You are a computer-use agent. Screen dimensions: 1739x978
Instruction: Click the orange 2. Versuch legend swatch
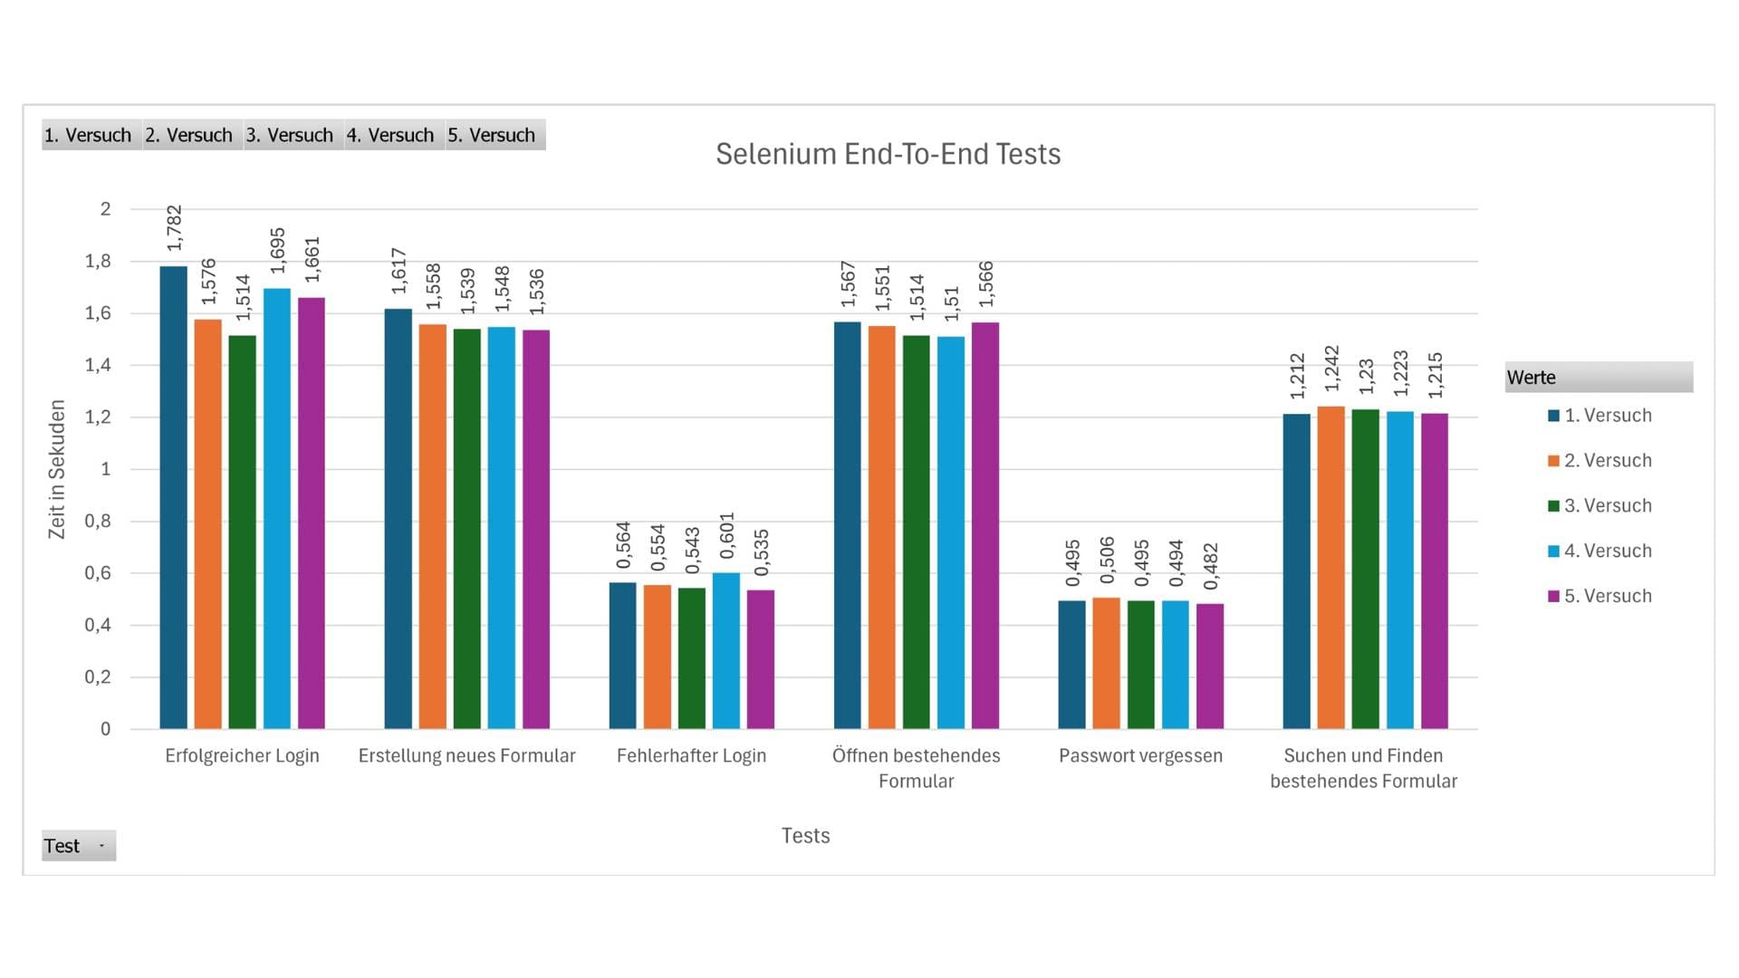pyautogui.click(x=1554, y=461)
